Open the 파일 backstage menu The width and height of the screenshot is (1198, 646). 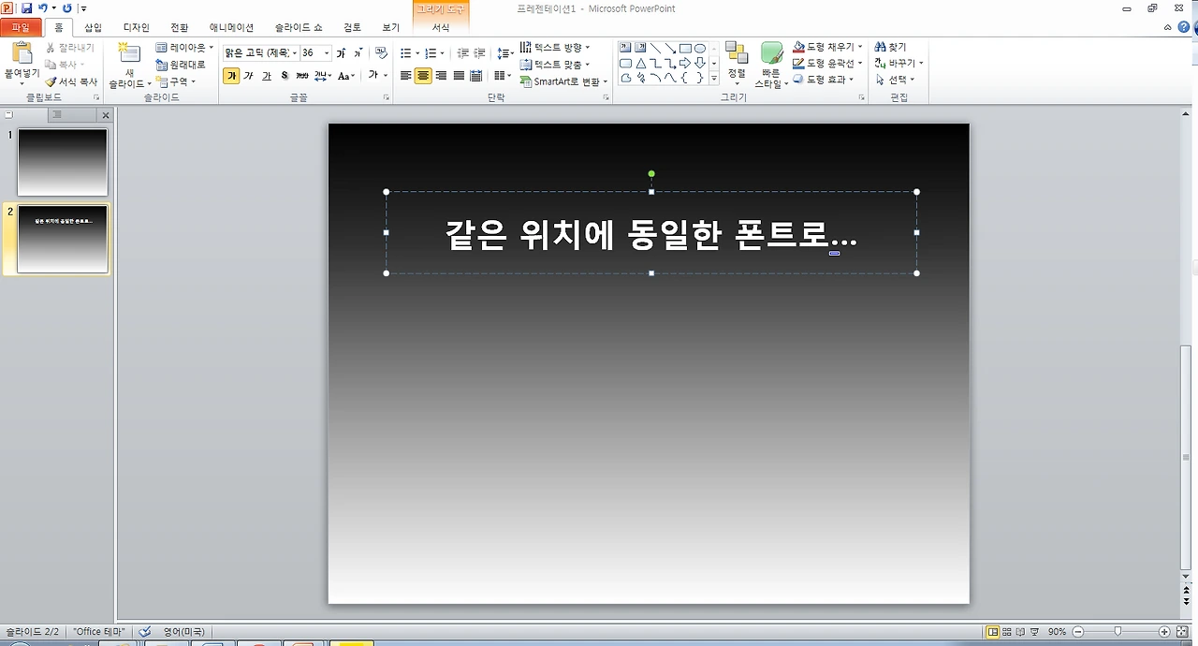pos(20,27)
